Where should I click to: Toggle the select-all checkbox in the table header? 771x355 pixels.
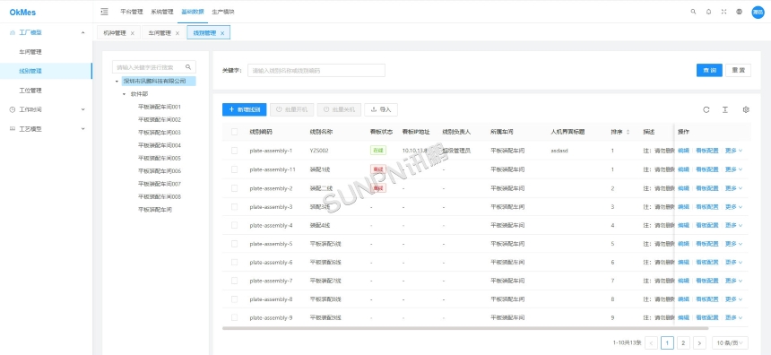point(235,132)
